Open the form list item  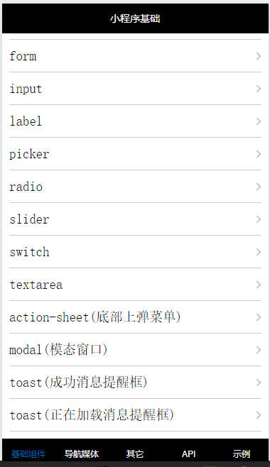tap(135, 55)
